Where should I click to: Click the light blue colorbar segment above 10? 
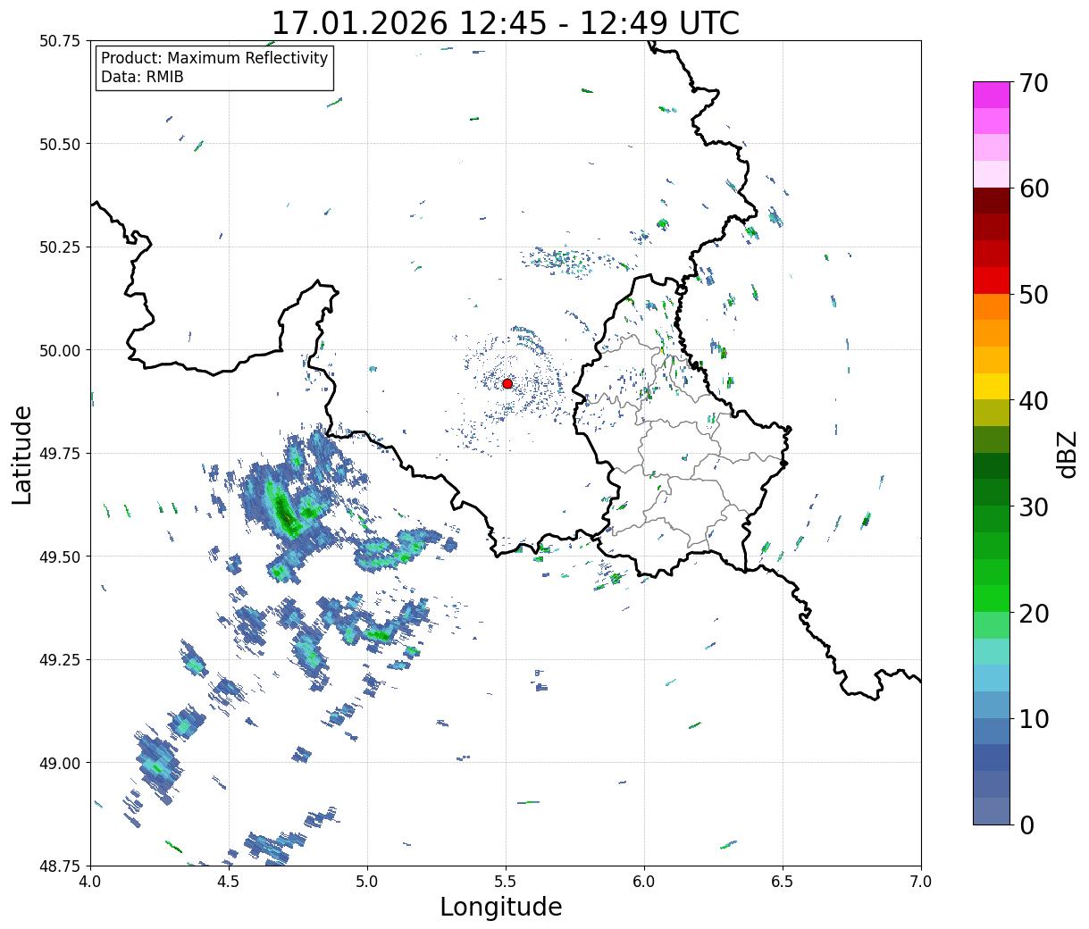pos(992,704)
